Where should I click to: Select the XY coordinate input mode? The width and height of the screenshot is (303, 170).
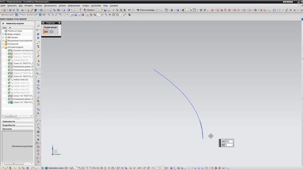(46, 32)
